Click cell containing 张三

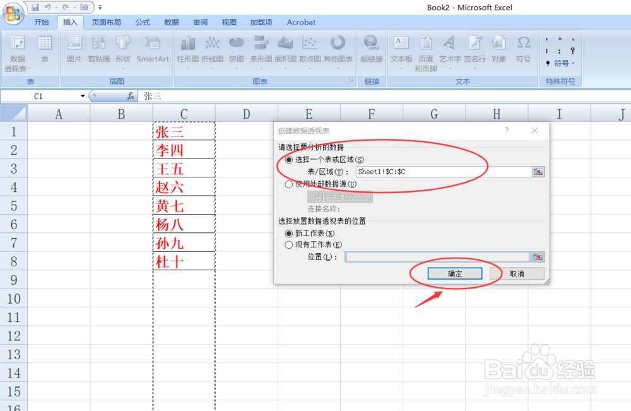184,131
